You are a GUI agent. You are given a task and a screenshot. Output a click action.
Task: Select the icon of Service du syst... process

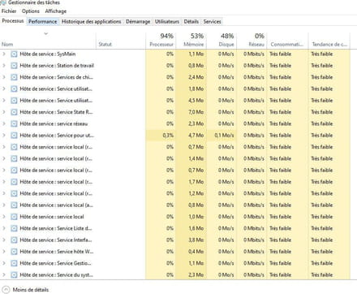point(14,275)
